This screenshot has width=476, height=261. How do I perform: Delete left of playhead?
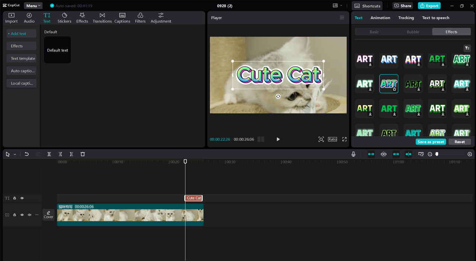tap(60, 154)
